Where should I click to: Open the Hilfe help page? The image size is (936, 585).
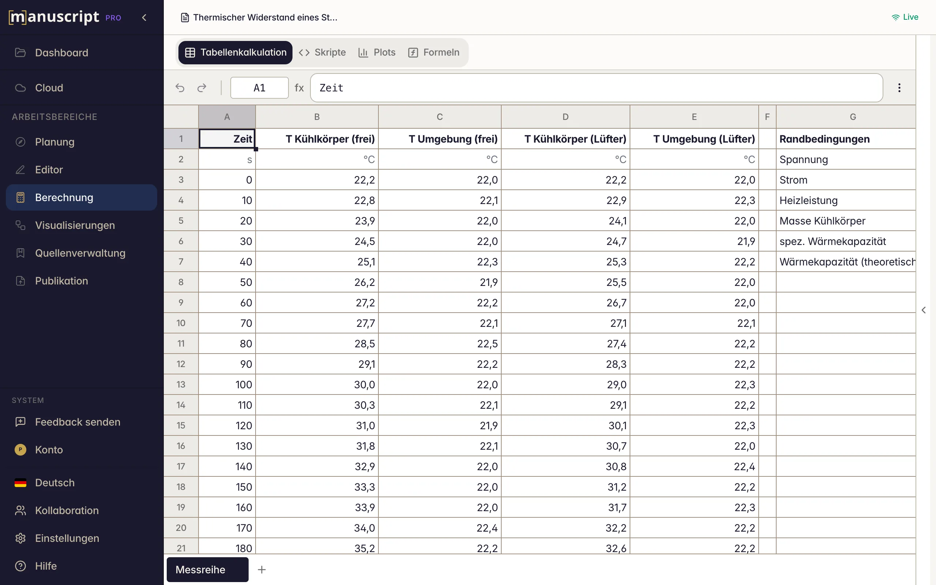pos(82,566)
